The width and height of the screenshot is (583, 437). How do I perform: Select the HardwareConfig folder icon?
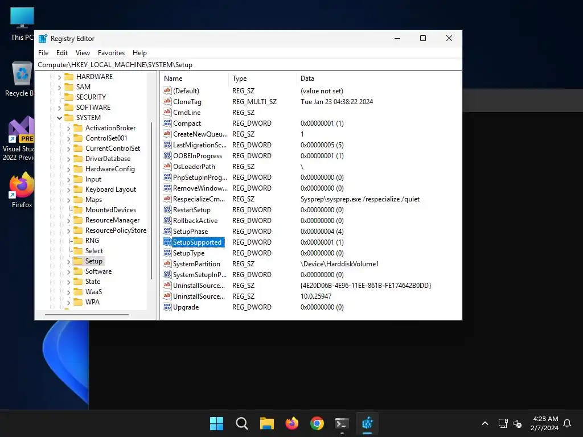(77, 168)
